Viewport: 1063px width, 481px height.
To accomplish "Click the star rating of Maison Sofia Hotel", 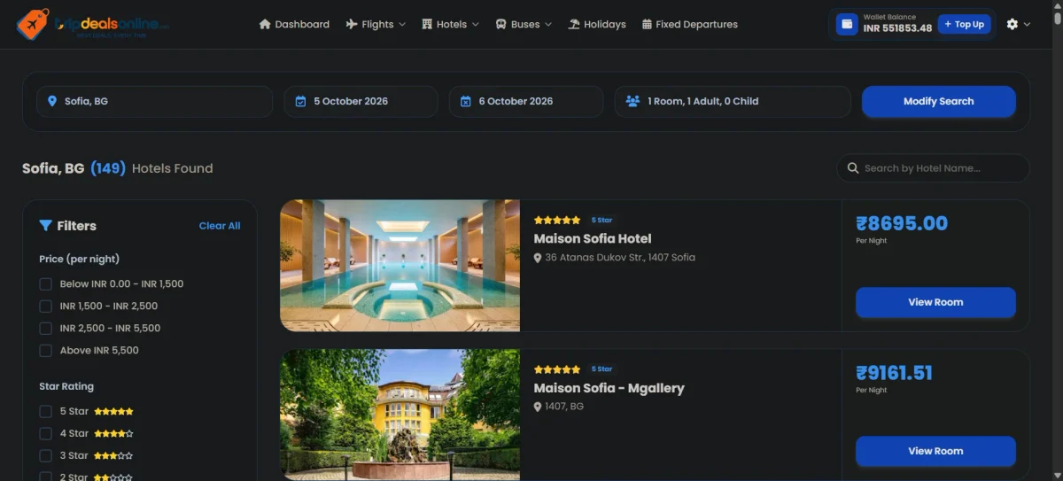I will 557,220.
